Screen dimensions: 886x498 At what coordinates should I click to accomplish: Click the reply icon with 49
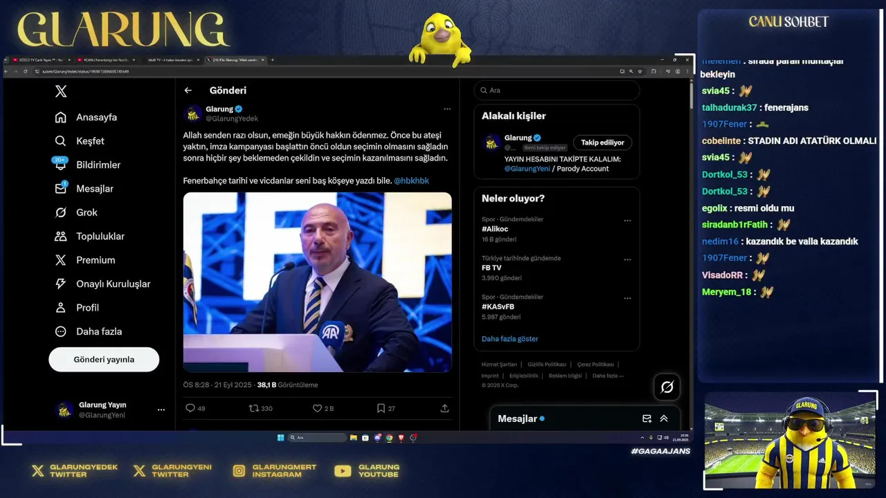[x=190, y=409]
